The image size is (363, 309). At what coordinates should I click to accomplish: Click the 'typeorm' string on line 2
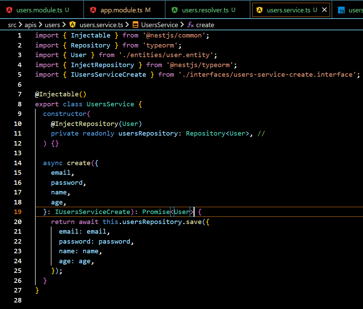point(160,45)
